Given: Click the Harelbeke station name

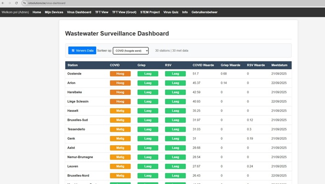Looking at the screenshot, I should pyautogui.click(x=74, y=92).
